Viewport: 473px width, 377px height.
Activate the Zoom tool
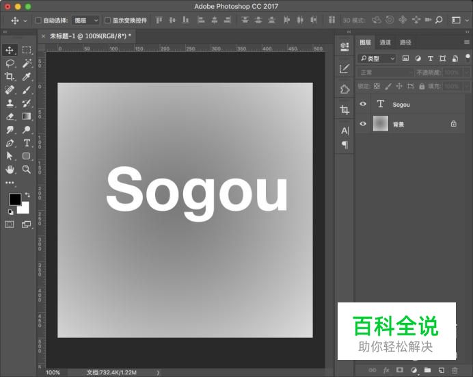[27, 169]
